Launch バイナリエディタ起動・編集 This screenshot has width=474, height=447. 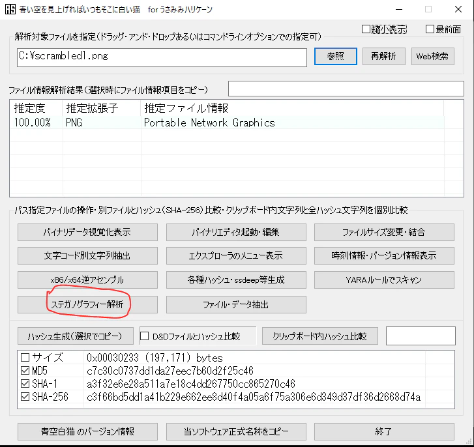[x=236, y=232]
